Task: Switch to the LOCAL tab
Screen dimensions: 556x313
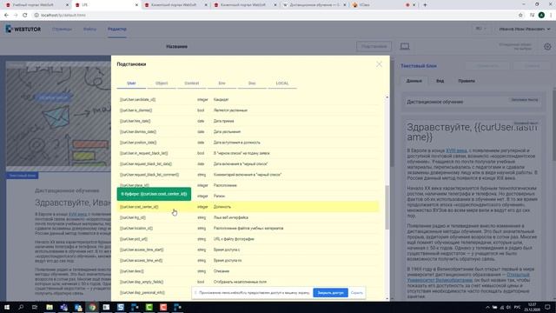Action: click(x=282, y=83)
